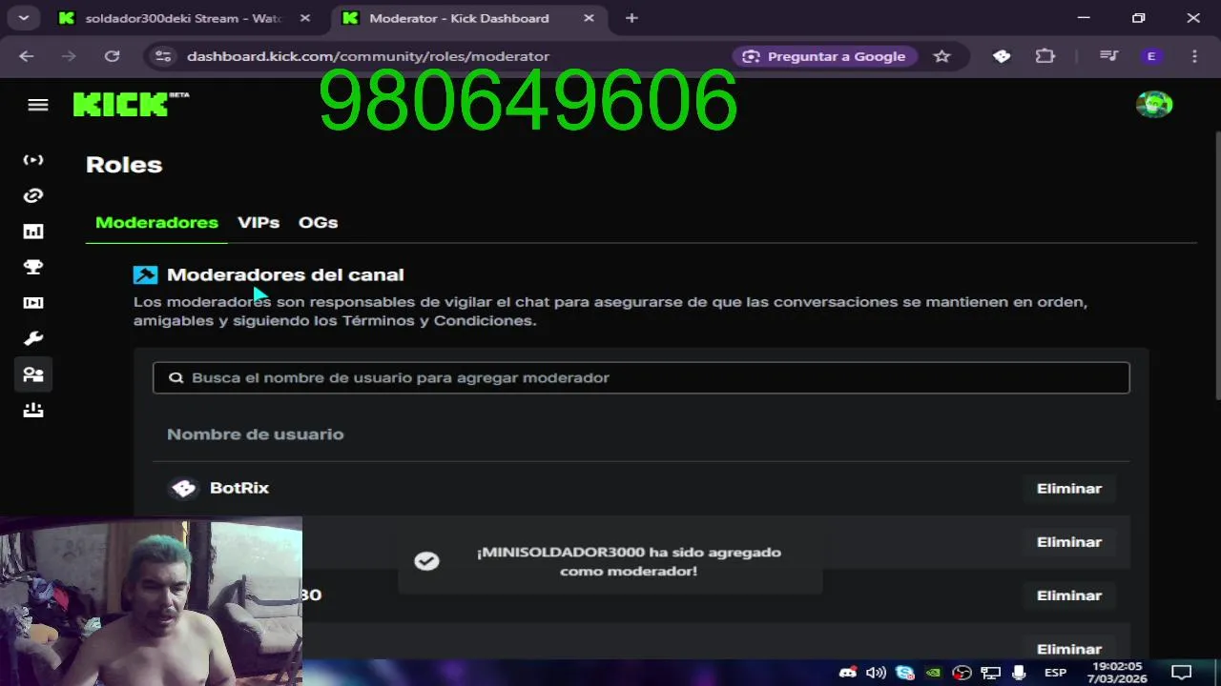
Task: Select the Moderator - Kick Dashboard browser tab
Action: (469, 18)
